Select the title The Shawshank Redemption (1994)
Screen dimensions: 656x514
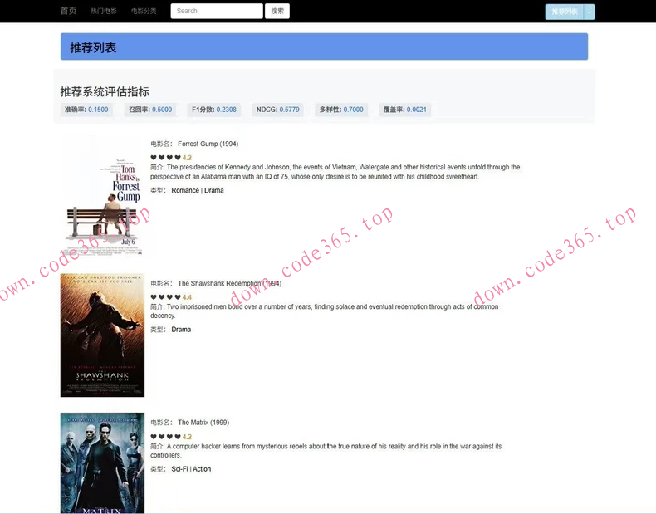(230, 283)
